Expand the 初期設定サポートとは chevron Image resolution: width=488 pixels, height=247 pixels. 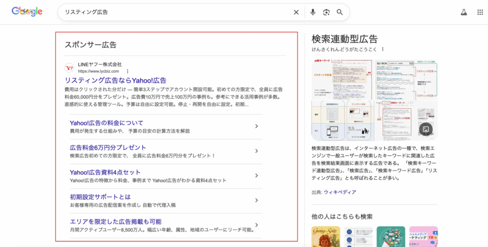(256, 200)
